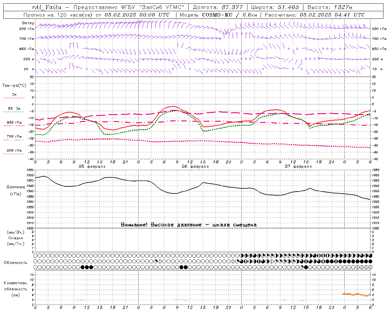Click the Осадки panel label
Screen dimensions: 388x310
click(x=16, y=238)
